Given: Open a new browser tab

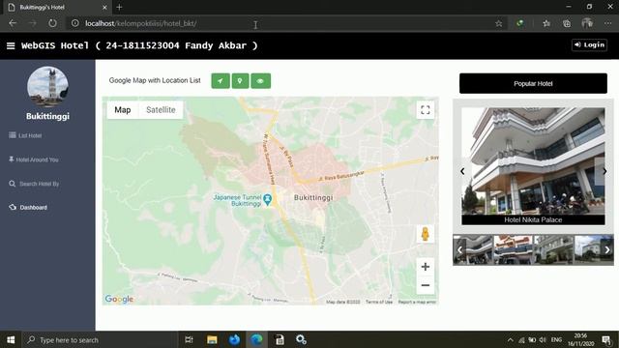Looking at the screenshot, I should click(119, 7).
